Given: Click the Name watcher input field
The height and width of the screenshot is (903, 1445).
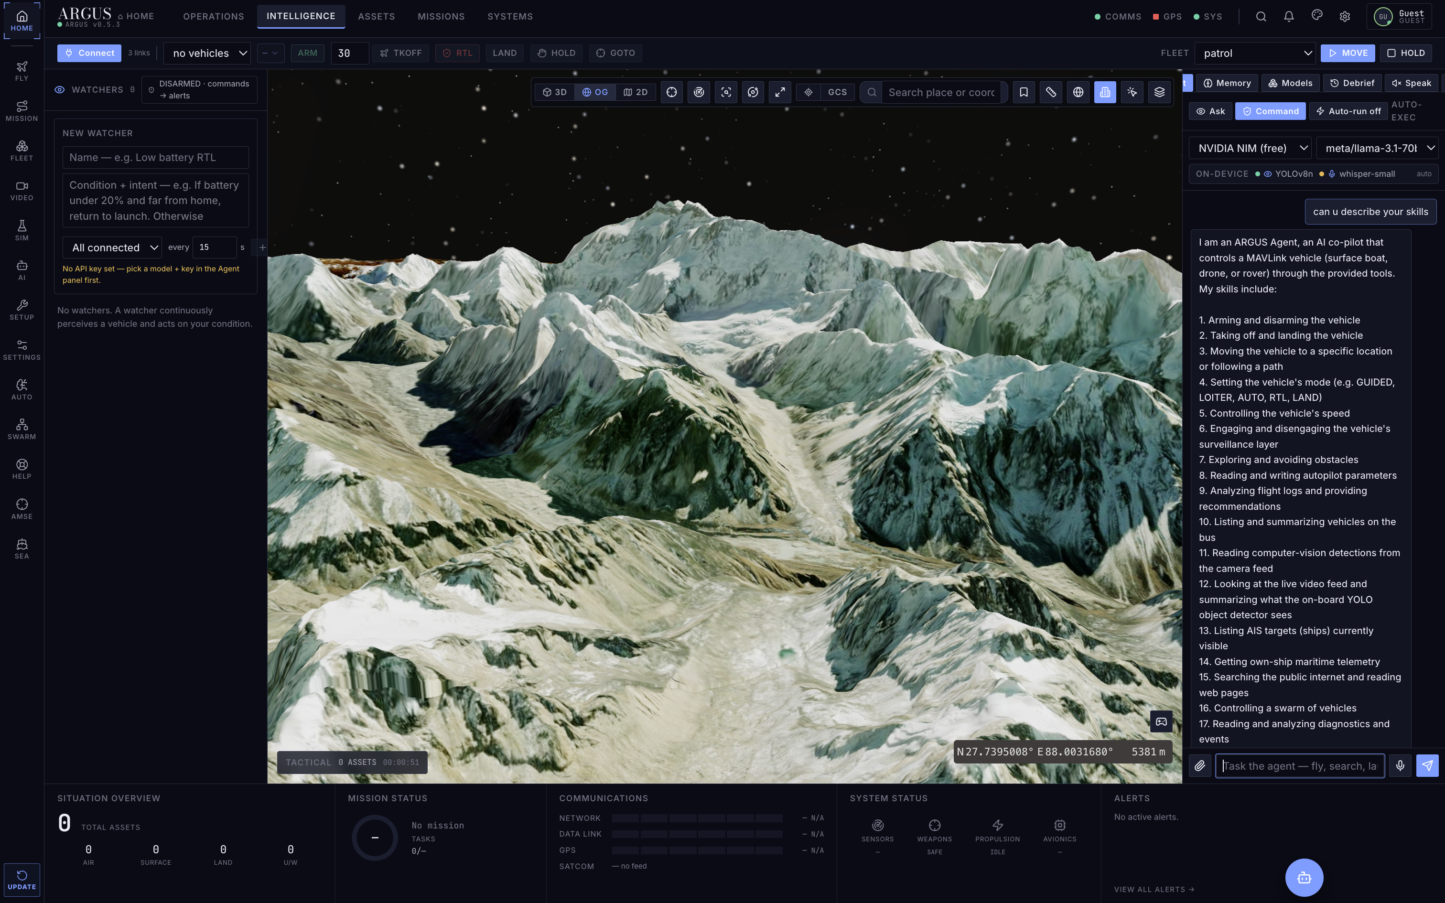Looking at the screenshot, I should point(155,158).
